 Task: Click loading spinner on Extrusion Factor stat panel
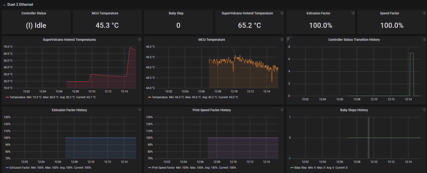click(x=353, y=13)
